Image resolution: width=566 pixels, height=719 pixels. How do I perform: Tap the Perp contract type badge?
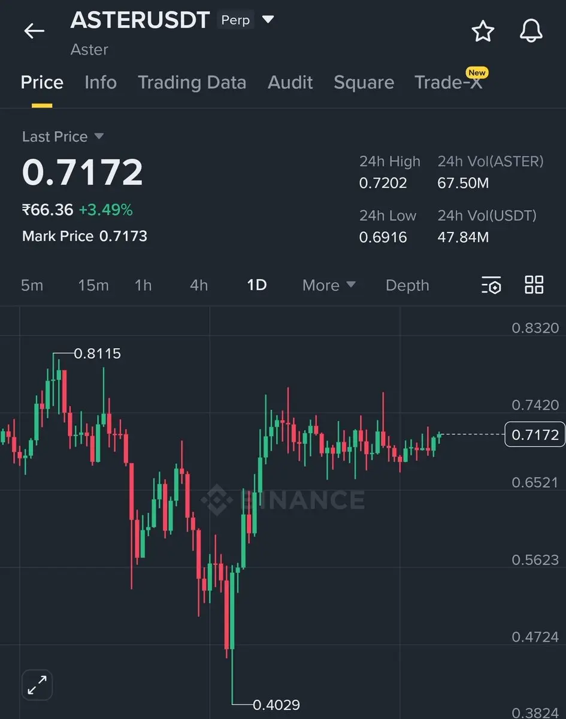tap(235, 20)
